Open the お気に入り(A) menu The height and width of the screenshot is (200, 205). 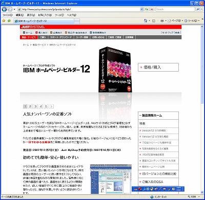click(x=45, y=15)
